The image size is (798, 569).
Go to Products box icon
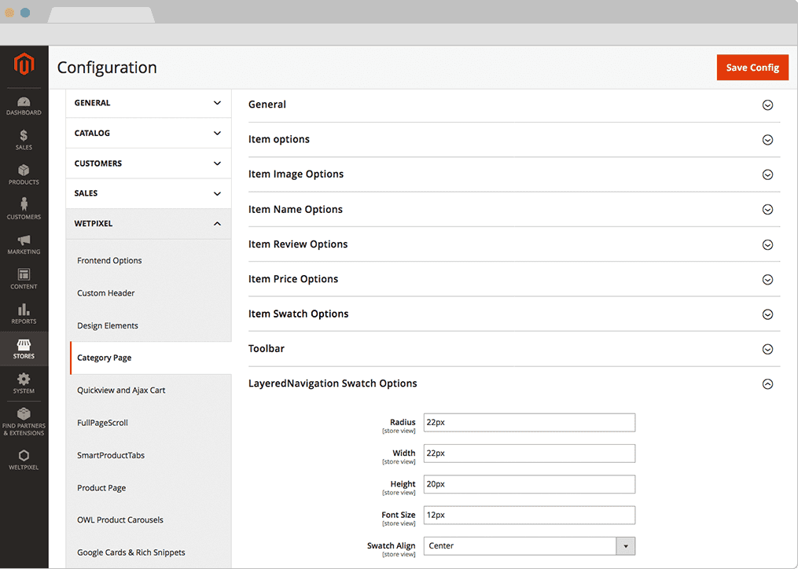click(x=24, y=174)
